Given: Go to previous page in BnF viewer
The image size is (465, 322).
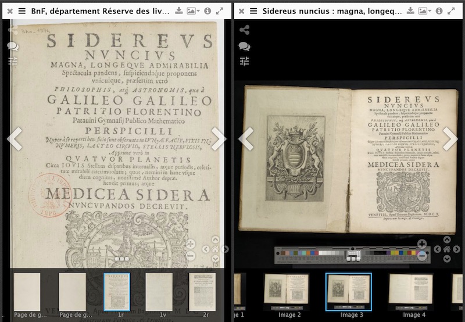Looking at the screenshot, I should click(15, 139).
